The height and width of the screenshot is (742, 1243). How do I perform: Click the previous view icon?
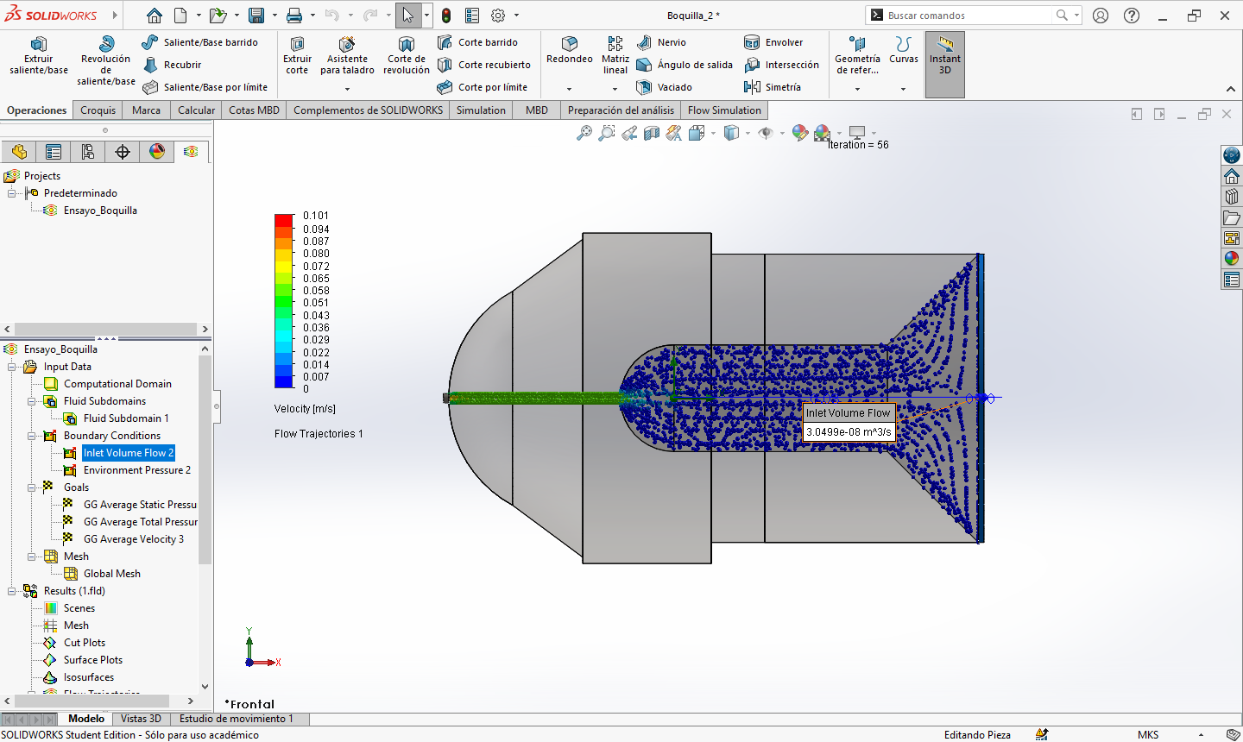[629, 133]
